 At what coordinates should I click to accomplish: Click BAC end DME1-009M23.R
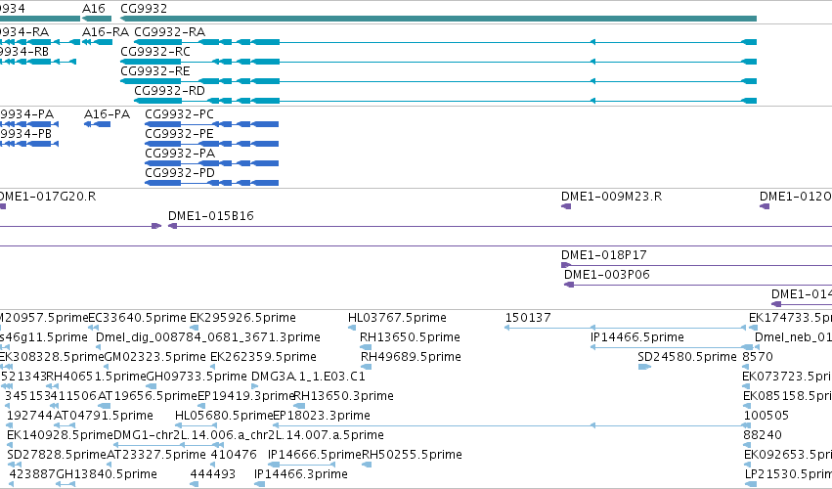point(566,206)
